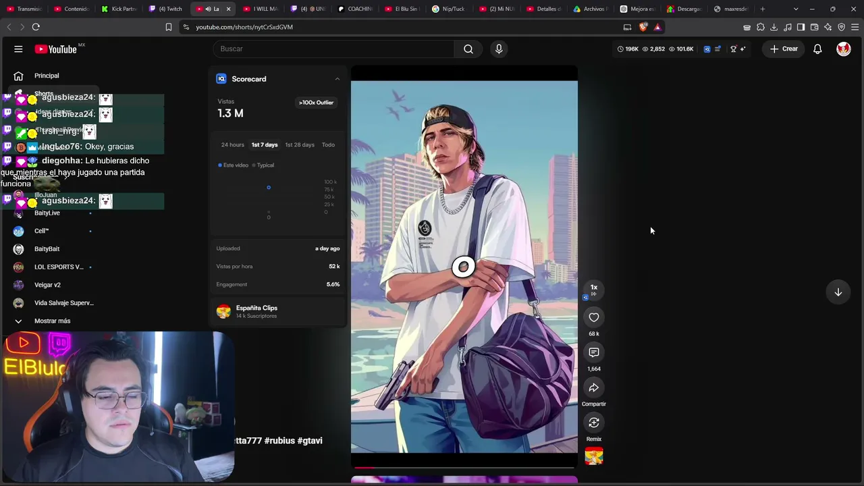Viewport: 864px width, 486px height.
Task: Like the short with heart icon
Action: (594, 317)
